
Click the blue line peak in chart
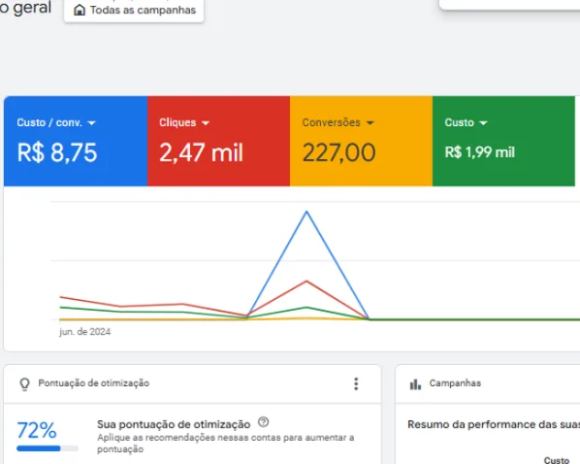pos(306,212)
